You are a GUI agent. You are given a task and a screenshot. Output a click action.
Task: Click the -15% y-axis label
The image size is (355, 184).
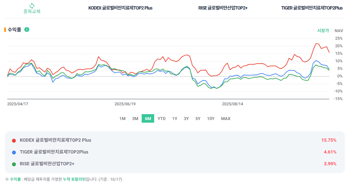[338, 99]
